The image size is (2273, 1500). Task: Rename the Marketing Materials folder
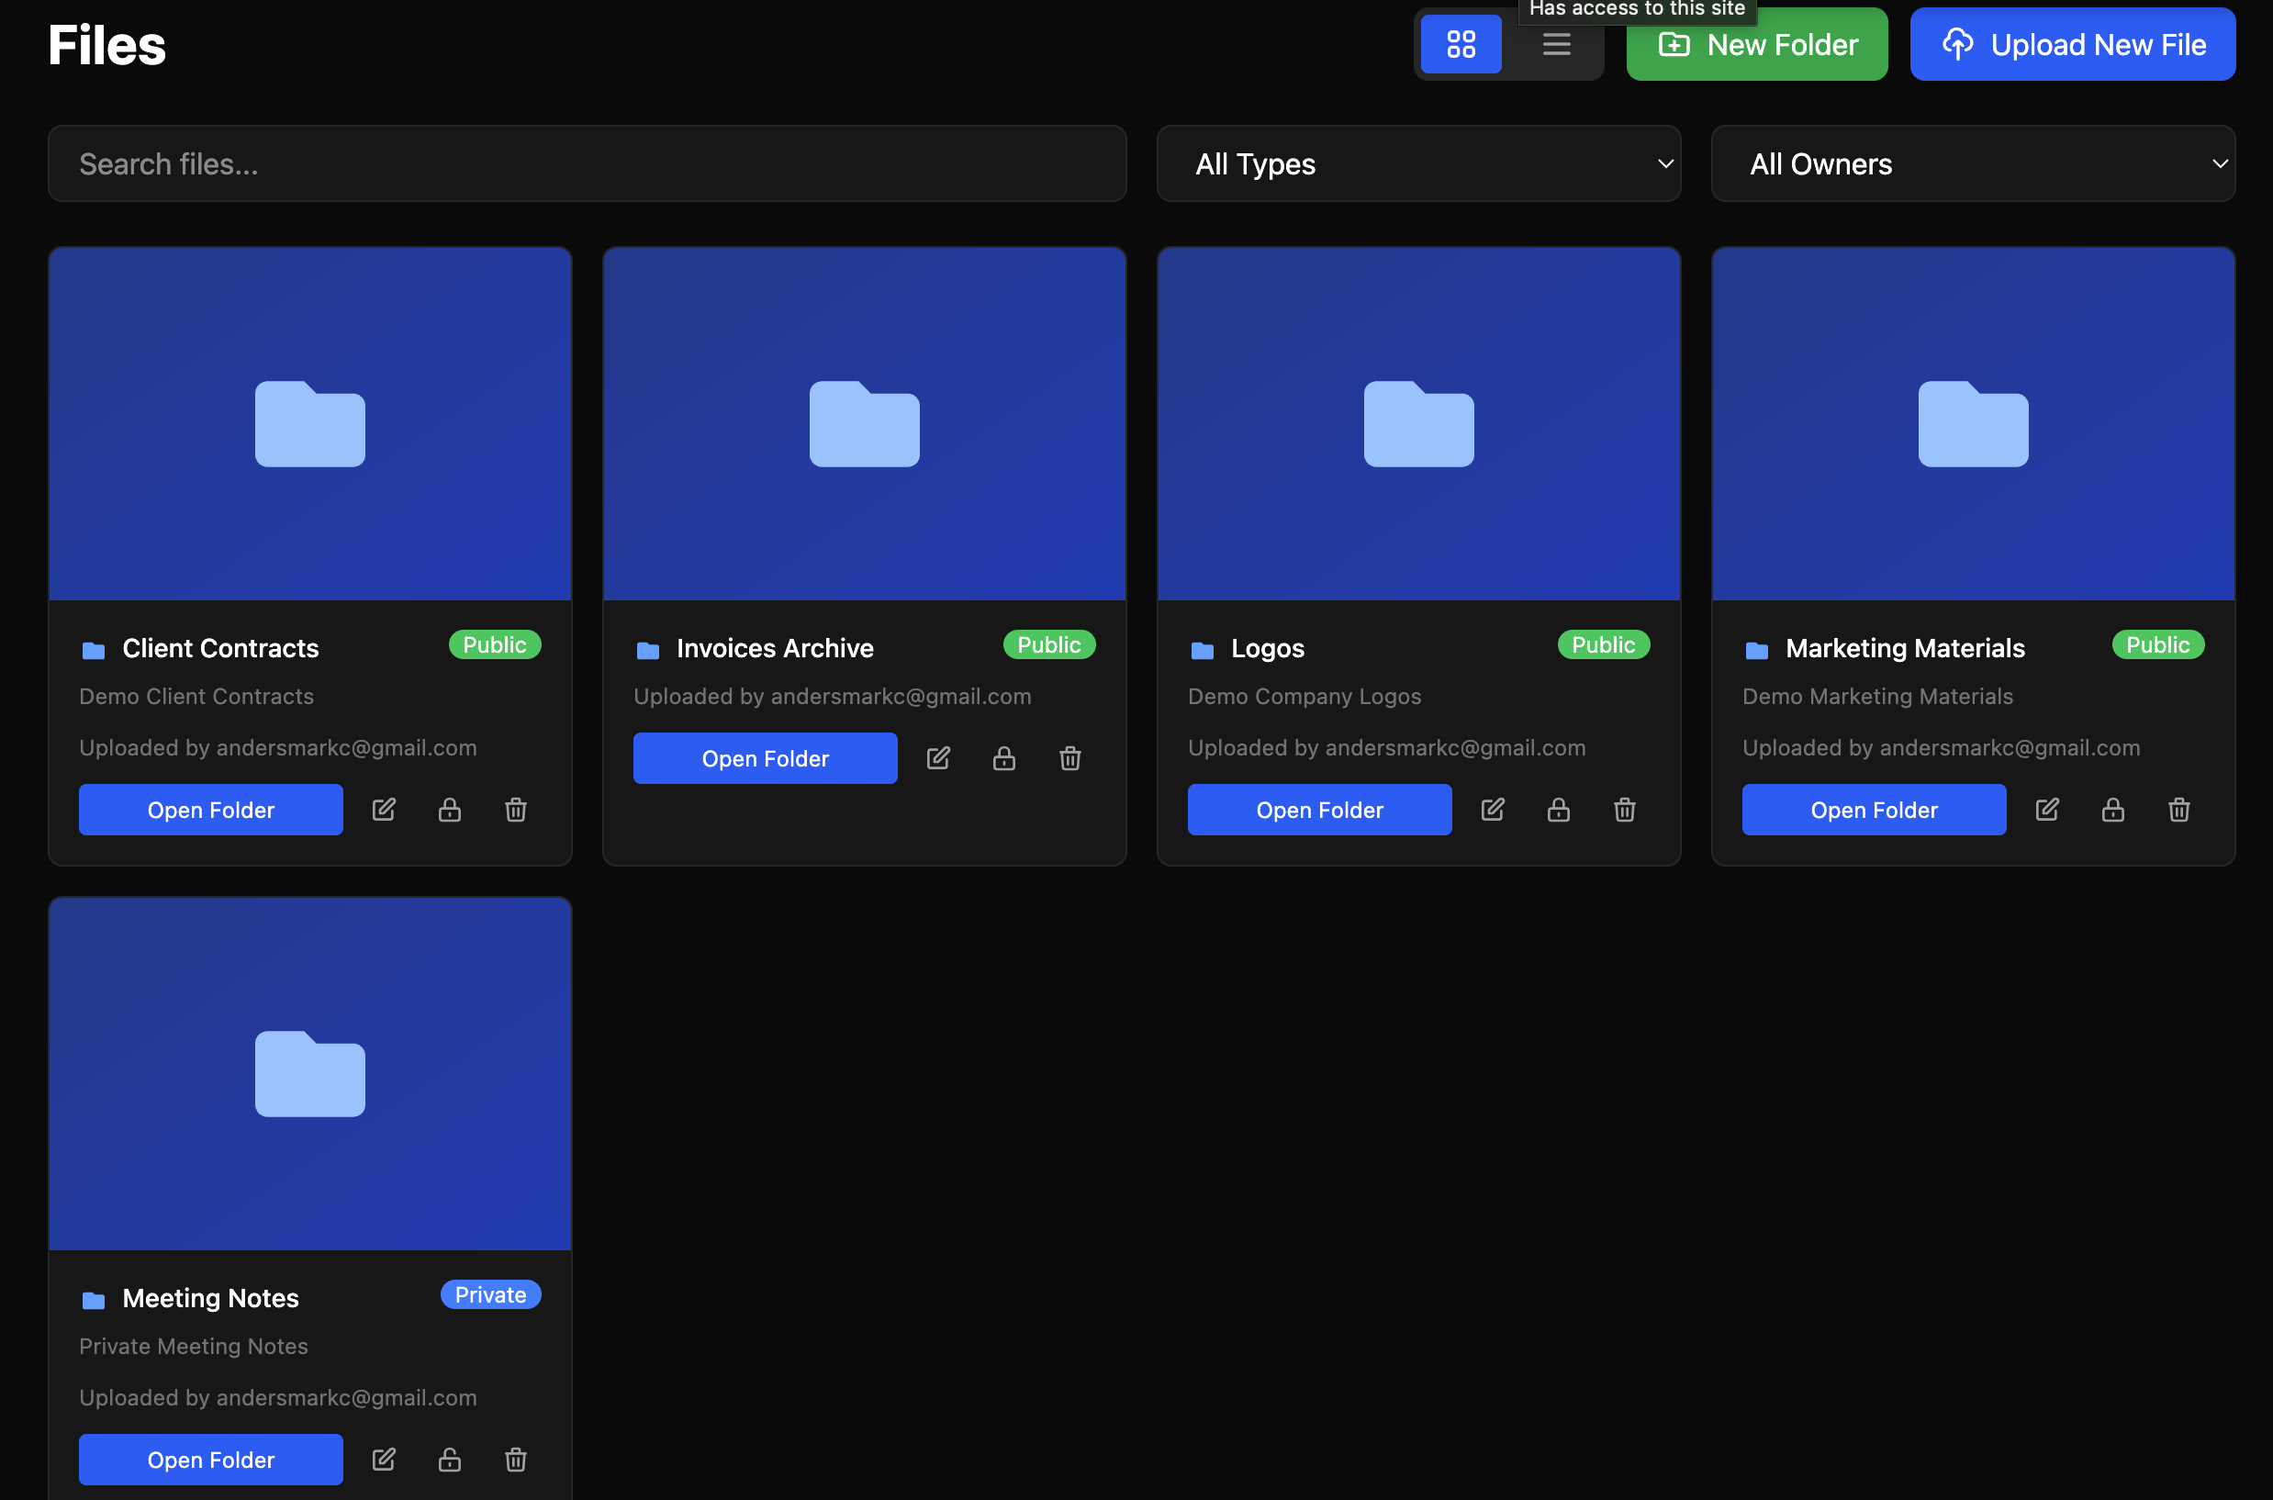click(x=2046, y=810)
